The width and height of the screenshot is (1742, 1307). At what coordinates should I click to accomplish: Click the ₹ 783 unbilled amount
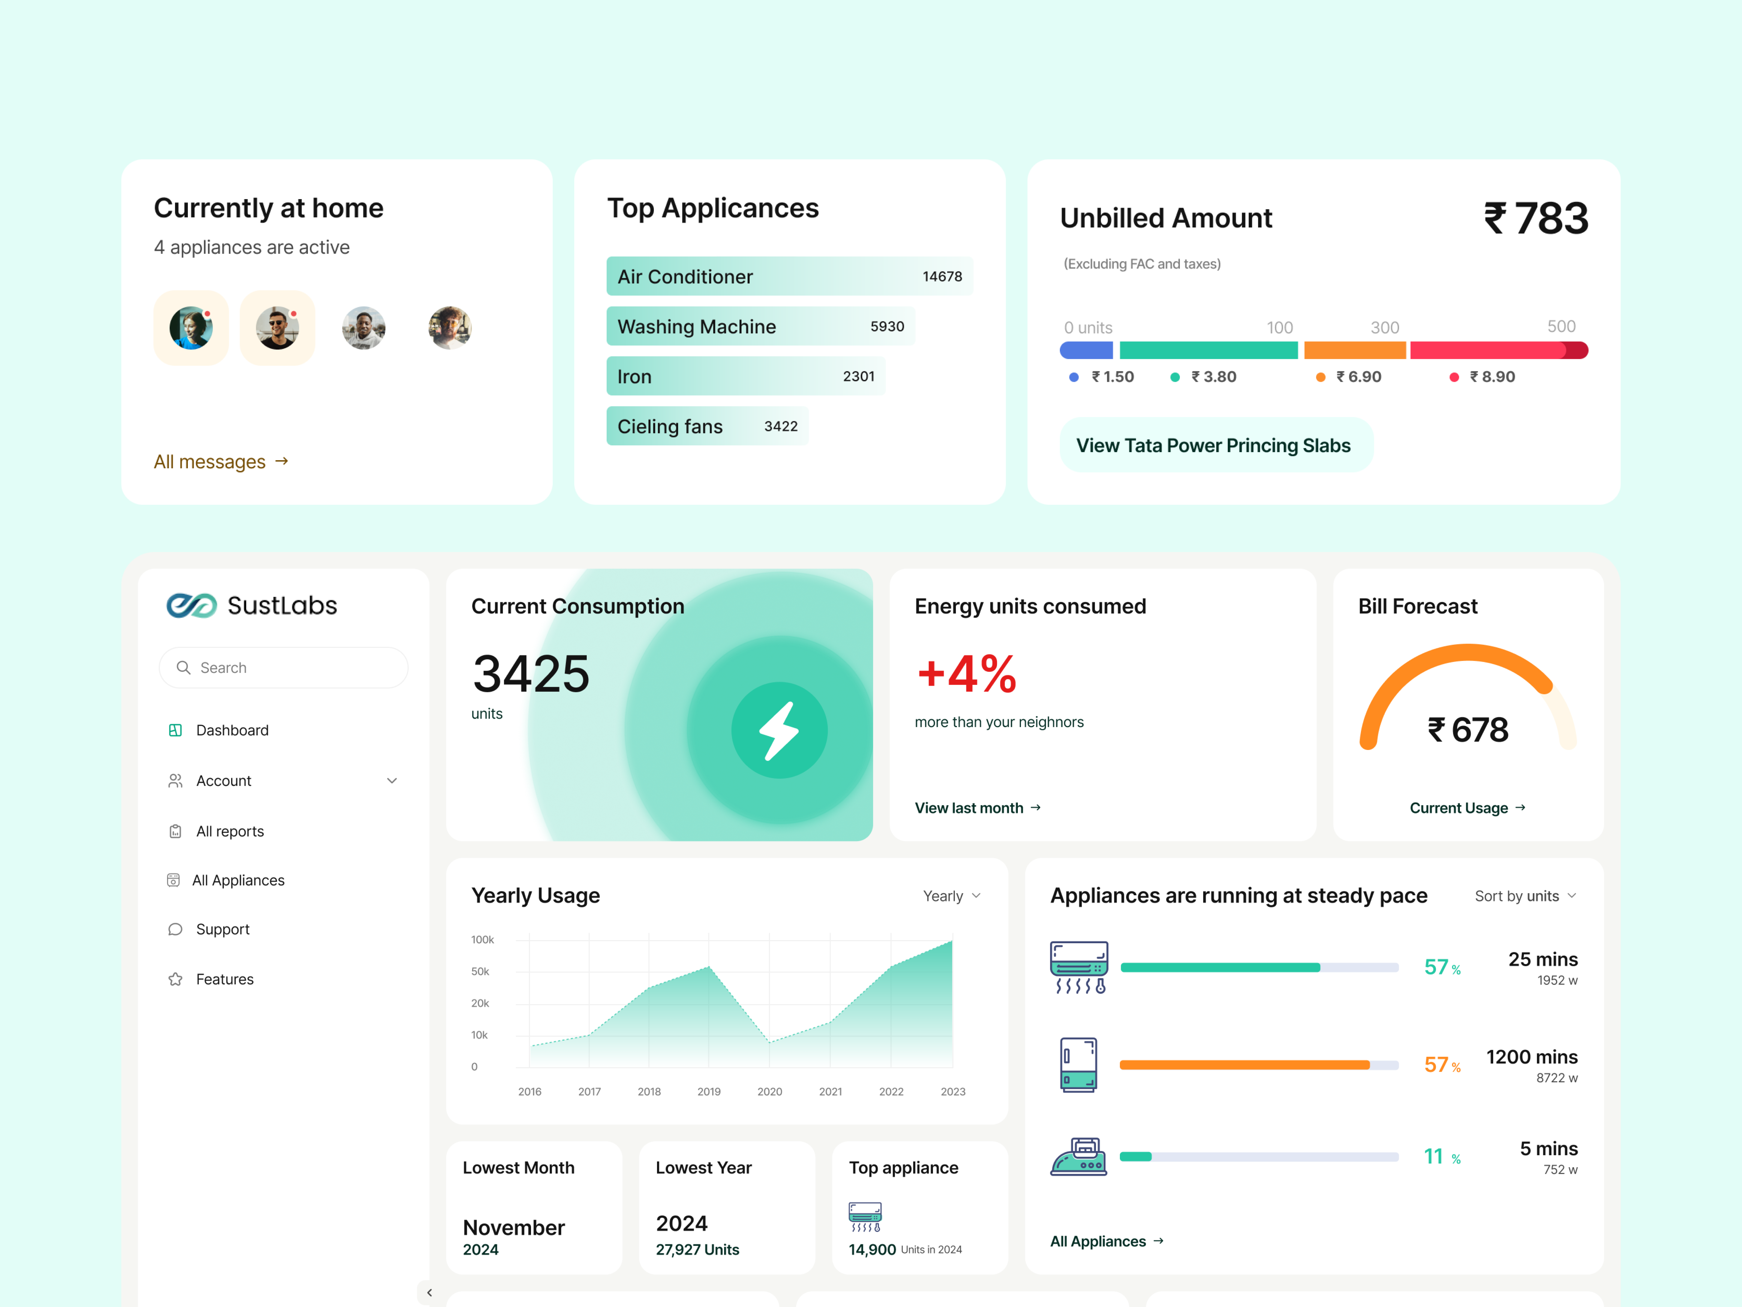click(1536, 218)
